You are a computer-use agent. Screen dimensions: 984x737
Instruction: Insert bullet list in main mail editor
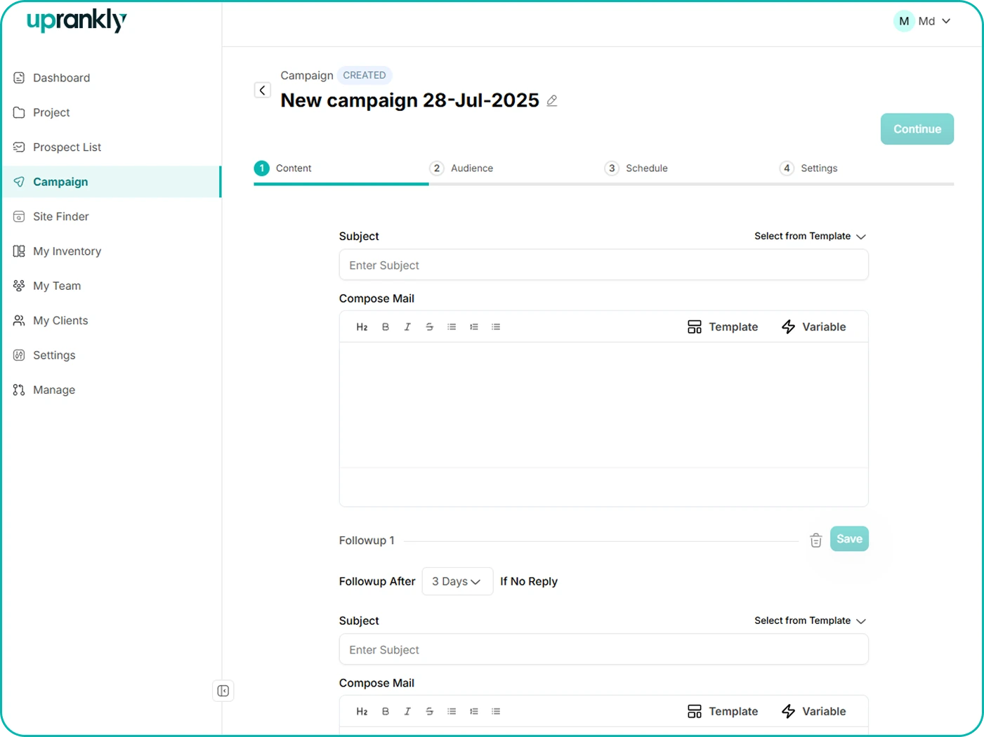pyautogui.click(x=452, y=327)
